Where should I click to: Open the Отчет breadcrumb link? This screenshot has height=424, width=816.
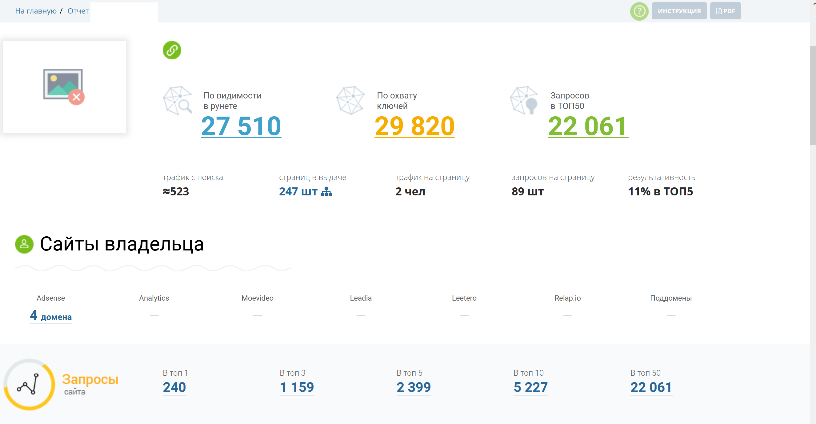78,11
